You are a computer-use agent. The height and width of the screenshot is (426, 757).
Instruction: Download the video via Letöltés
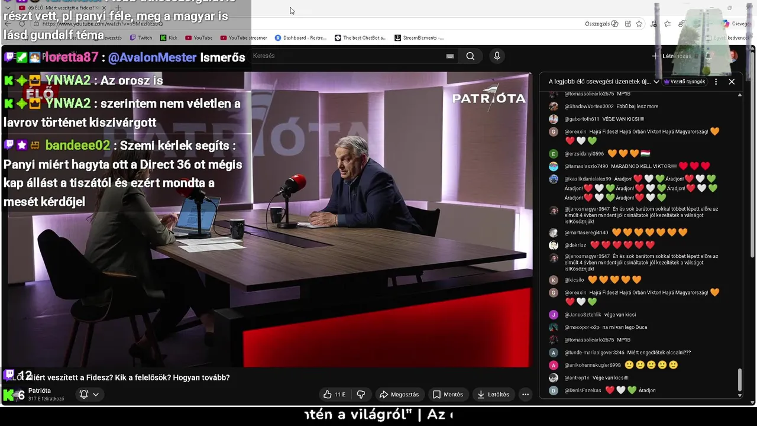(493, 395)
